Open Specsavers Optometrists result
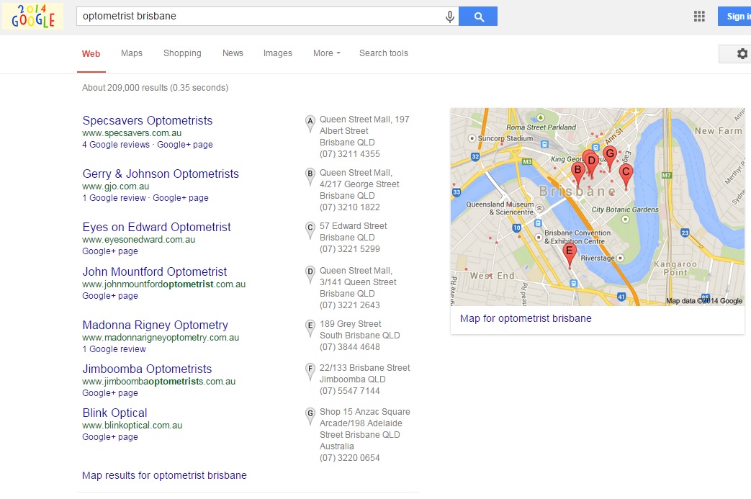Viewport: 751px width, 499px height. tap(148, 121)
